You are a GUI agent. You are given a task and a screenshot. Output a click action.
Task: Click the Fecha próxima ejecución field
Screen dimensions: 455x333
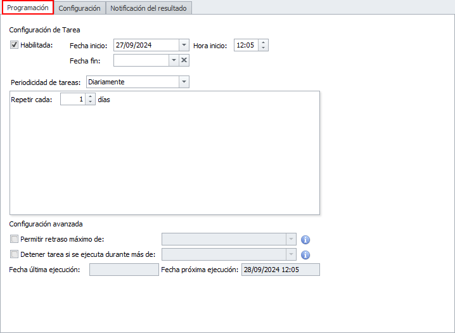(x=281, y=270)
